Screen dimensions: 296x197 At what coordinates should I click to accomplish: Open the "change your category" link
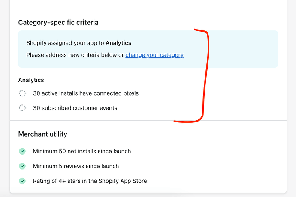(x=154, y=55)
